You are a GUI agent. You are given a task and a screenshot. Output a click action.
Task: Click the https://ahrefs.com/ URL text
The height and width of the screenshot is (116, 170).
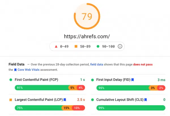(x=87, y=36)
